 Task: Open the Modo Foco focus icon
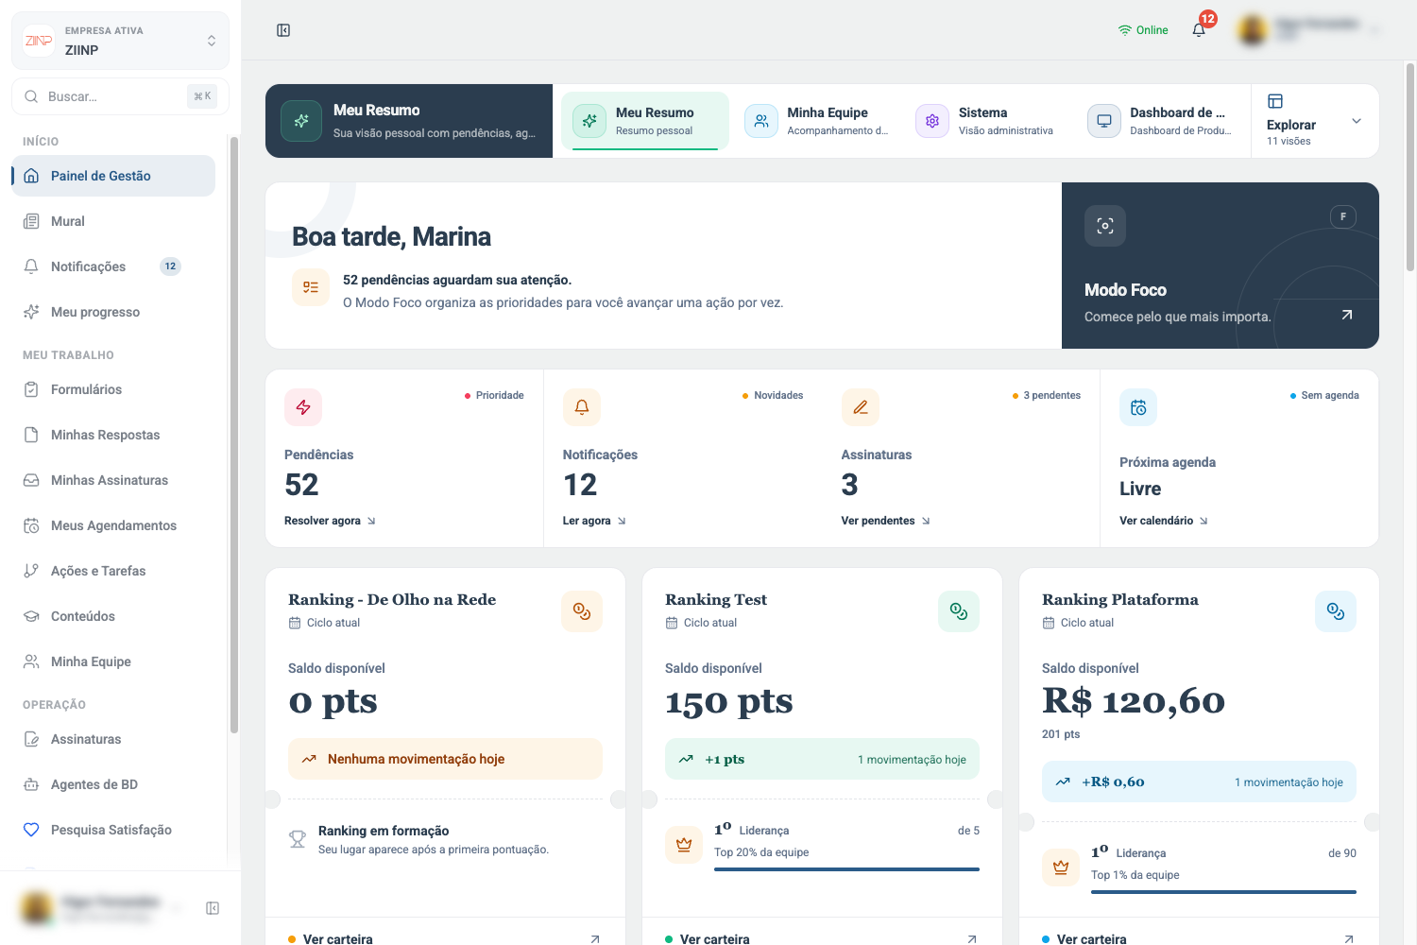coord(1105,226)
